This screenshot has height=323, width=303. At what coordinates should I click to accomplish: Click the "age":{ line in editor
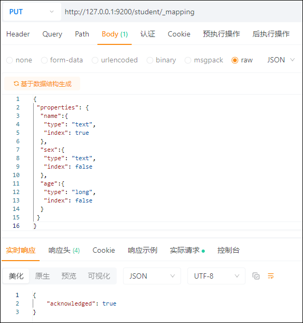click(x=52, y=183)
